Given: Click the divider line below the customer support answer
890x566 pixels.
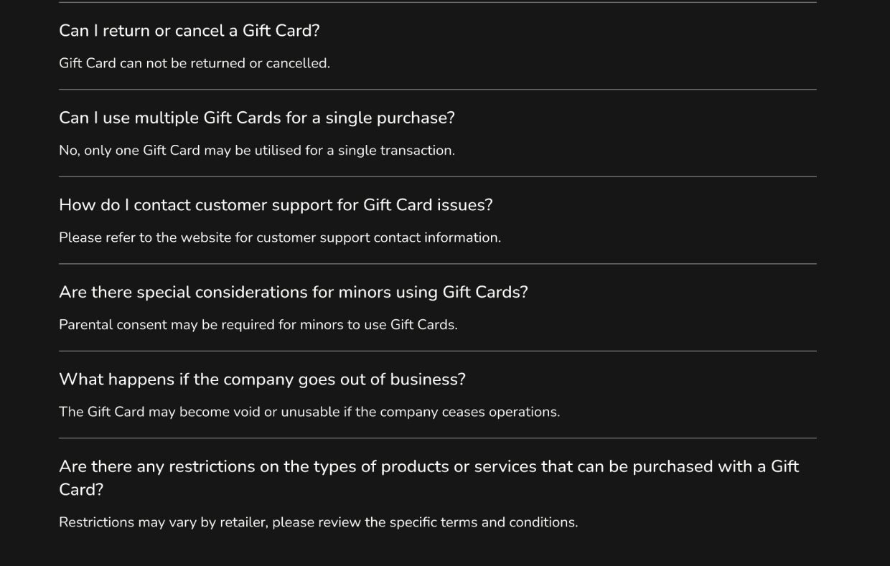Looking at the screenshot, I should point(438,264).
